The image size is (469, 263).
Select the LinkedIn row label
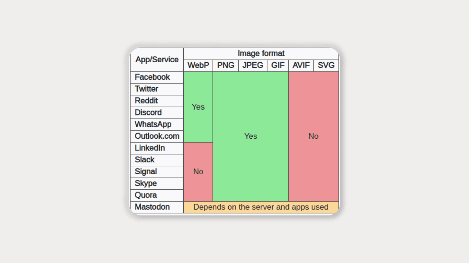pos(157,148)
